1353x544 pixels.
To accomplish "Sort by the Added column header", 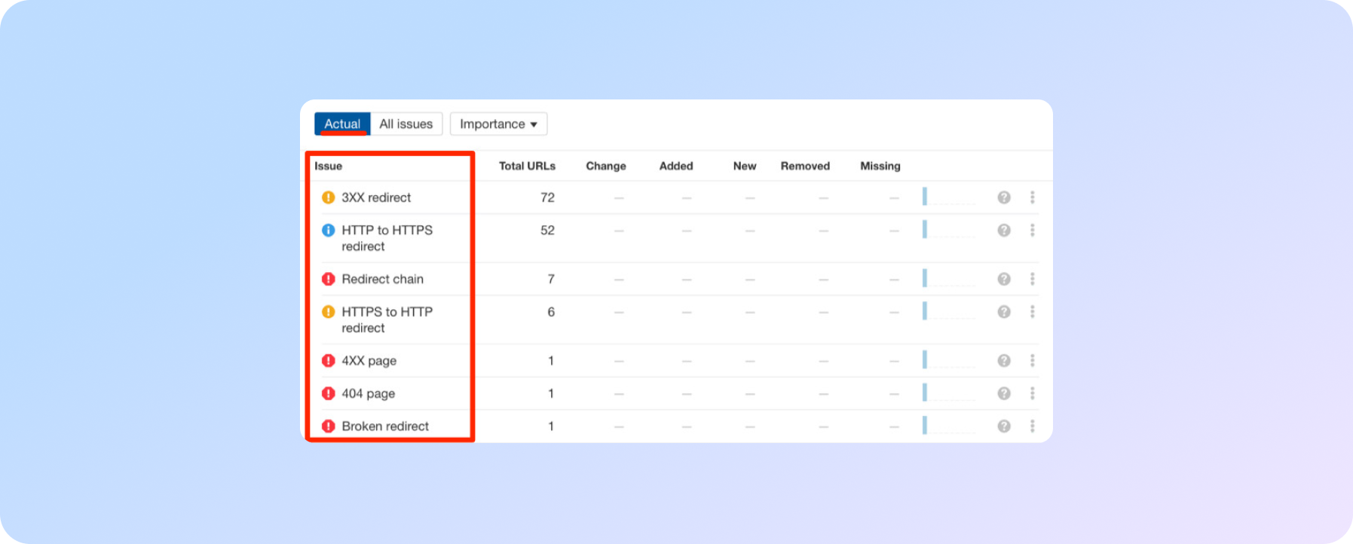I will pos(676,166).
